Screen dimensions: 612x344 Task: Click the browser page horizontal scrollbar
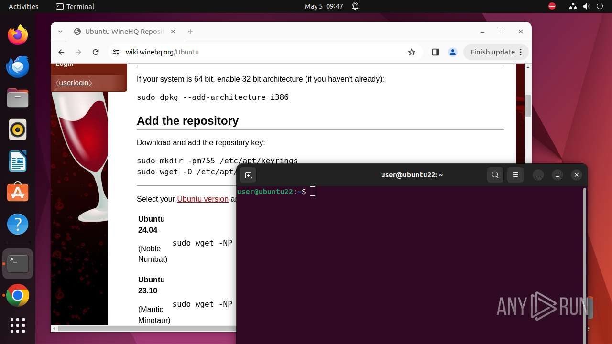[x=148, y=329]
